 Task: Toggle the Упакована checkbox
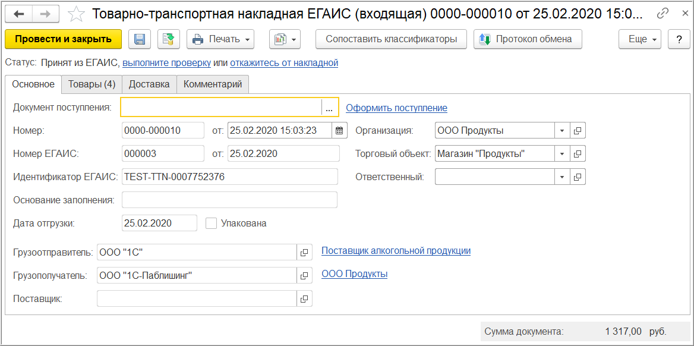point(211,224)
